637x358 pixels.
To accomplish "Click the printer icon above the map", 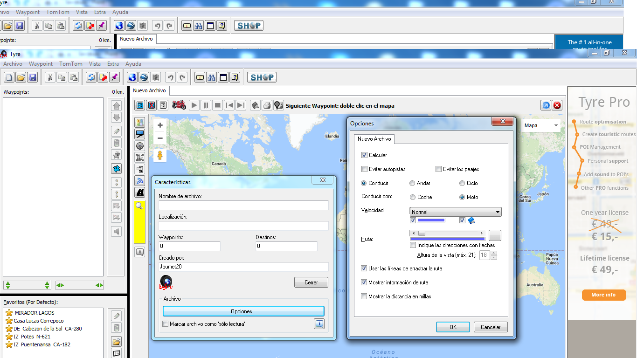I will pos(267,105).
